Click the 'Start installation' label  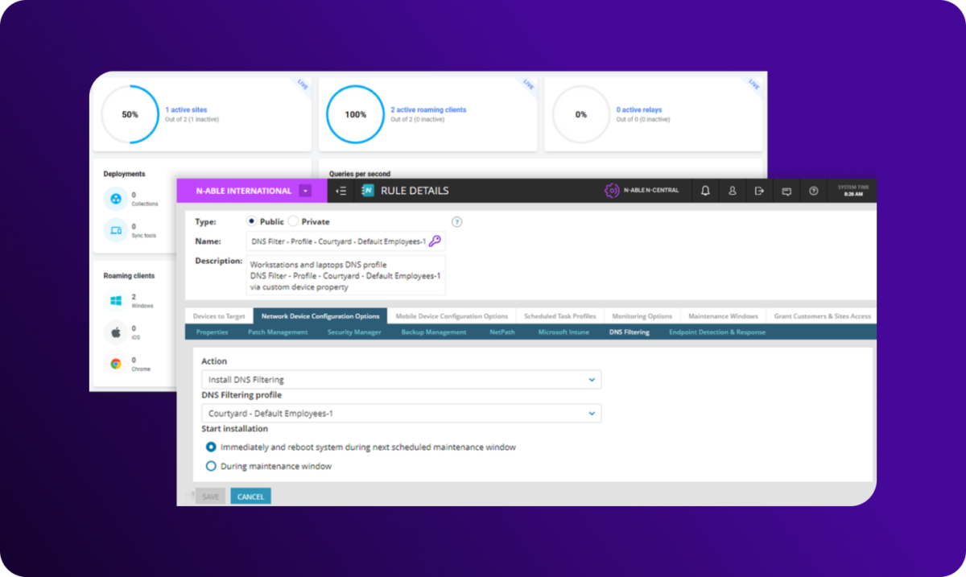coord(234,429)
